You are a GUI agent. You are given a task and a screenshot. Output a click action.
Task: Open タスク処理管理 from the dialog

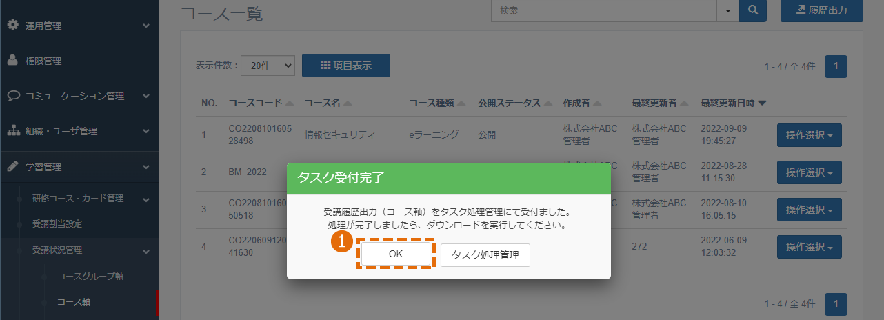485,254
